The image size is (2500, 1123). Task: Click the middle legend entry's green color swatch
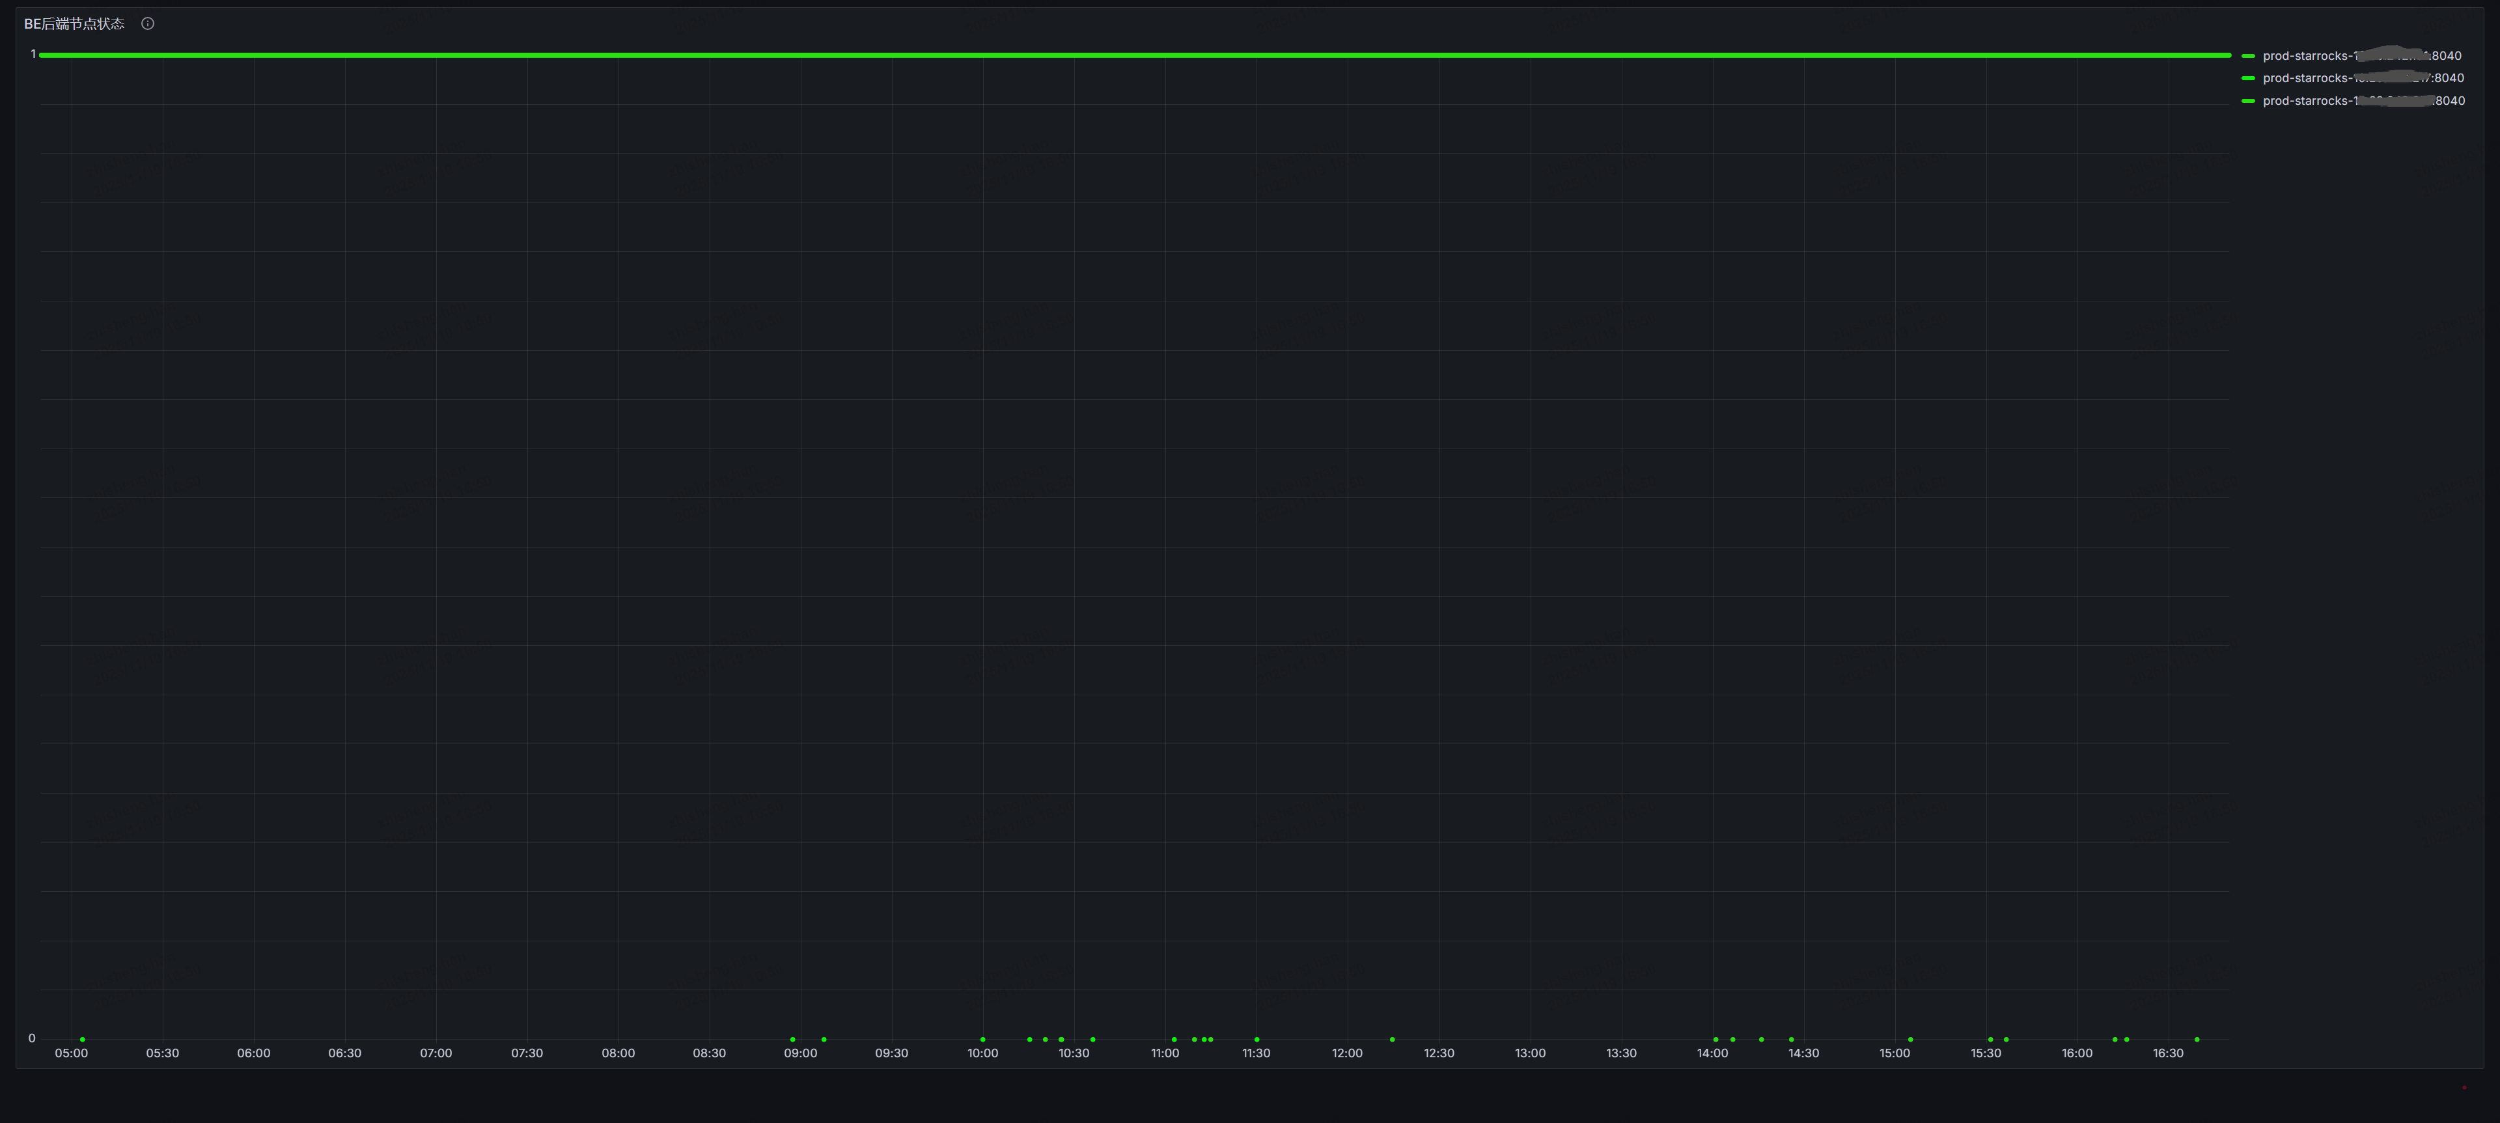[2247, 77]
